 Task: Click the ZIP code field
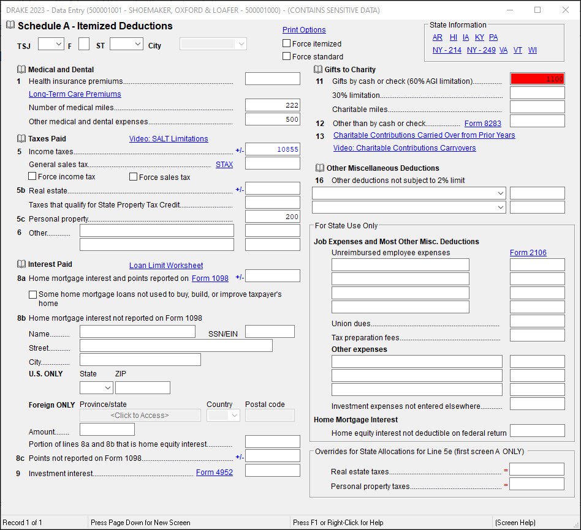[143, 387]
